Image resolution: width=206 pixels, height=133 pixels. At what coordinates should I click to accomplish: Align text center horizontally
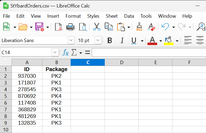(200, 40)
